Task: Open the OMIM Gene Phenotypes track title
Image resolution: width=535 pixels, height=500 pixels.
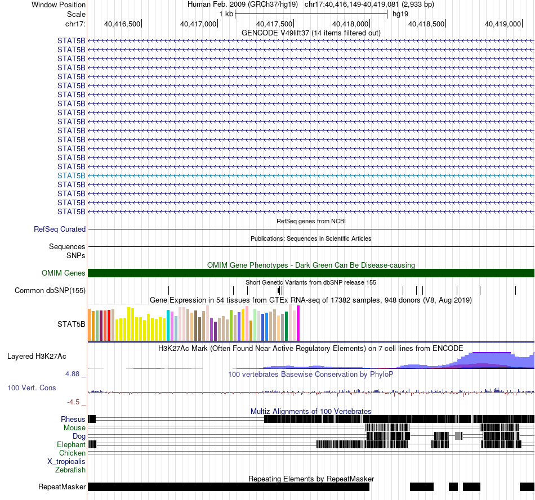Action: point(311,265)
